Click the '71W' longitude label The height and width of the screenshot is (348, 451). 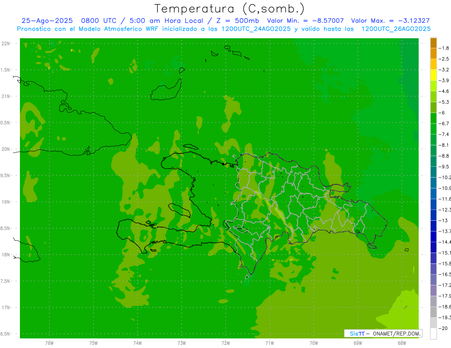pos(269,342)
